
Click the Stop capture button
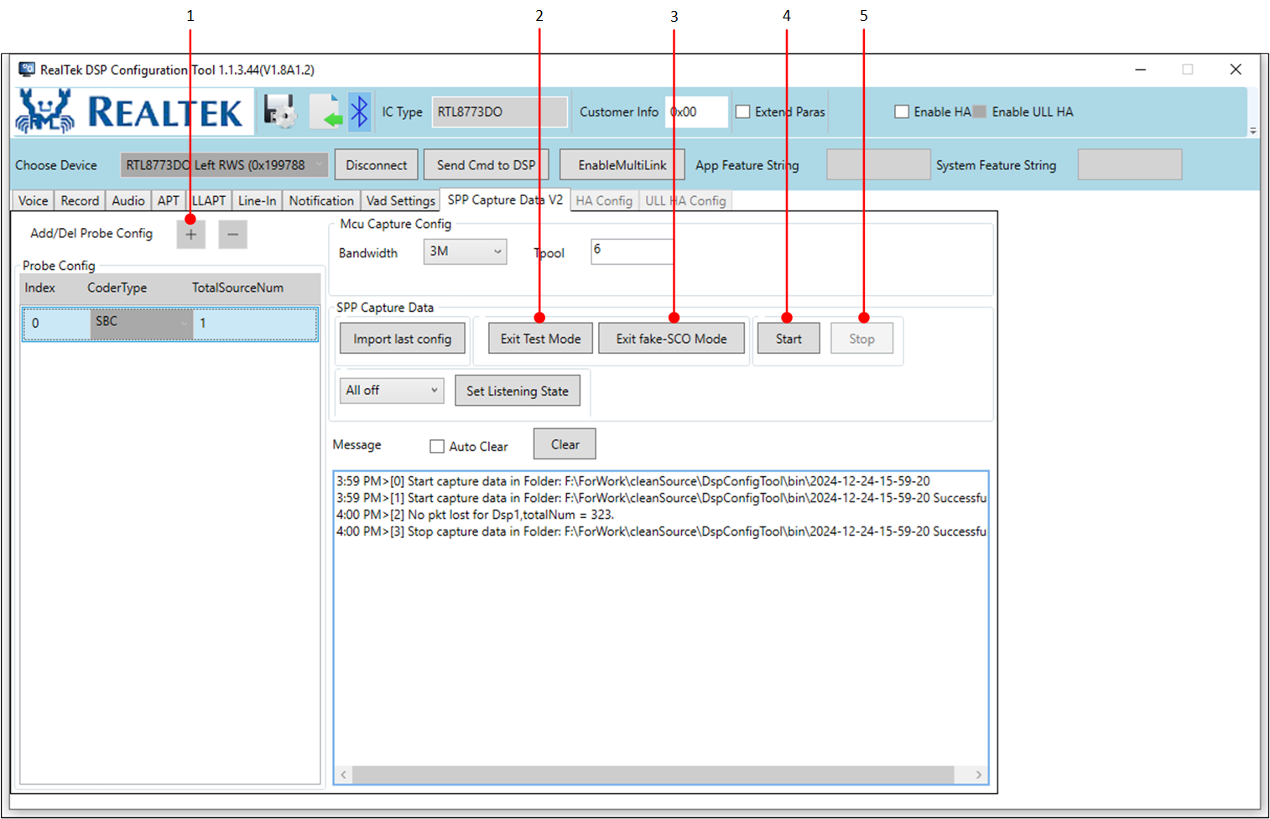pyautogui.click(x=861, y=339)
